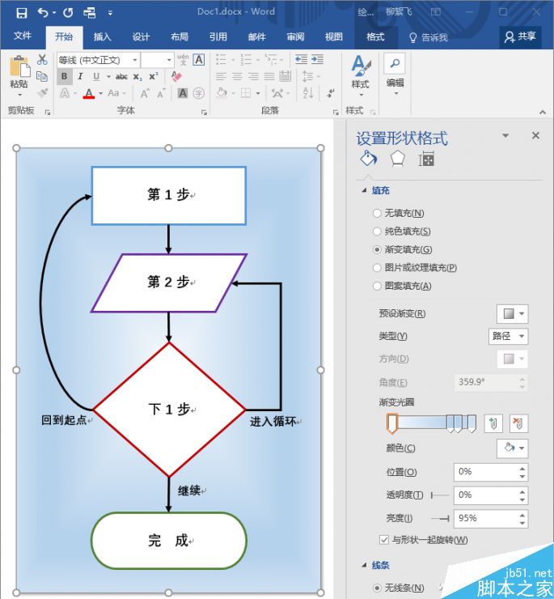554x599 pixels.
Task: Open the Editing search menu
Action: point(395,74)
